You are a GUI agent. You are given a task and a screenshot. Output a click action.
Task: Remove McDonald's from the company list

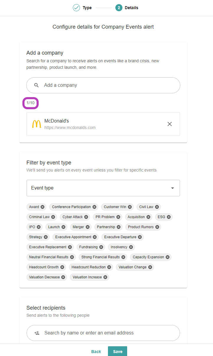pyautogui.click(x=170, y=124)
